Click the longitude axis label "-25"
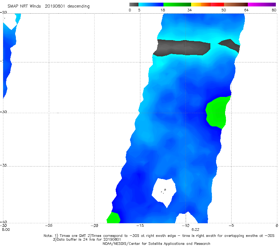The height and width of the screenshot is (246, 280). pos(49,226)
